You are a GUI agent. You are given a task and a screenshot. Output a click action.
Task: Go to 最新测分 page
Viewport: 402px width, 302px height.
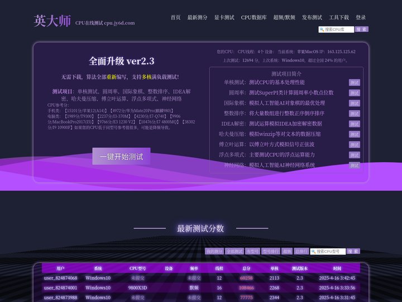coord(197,17)
